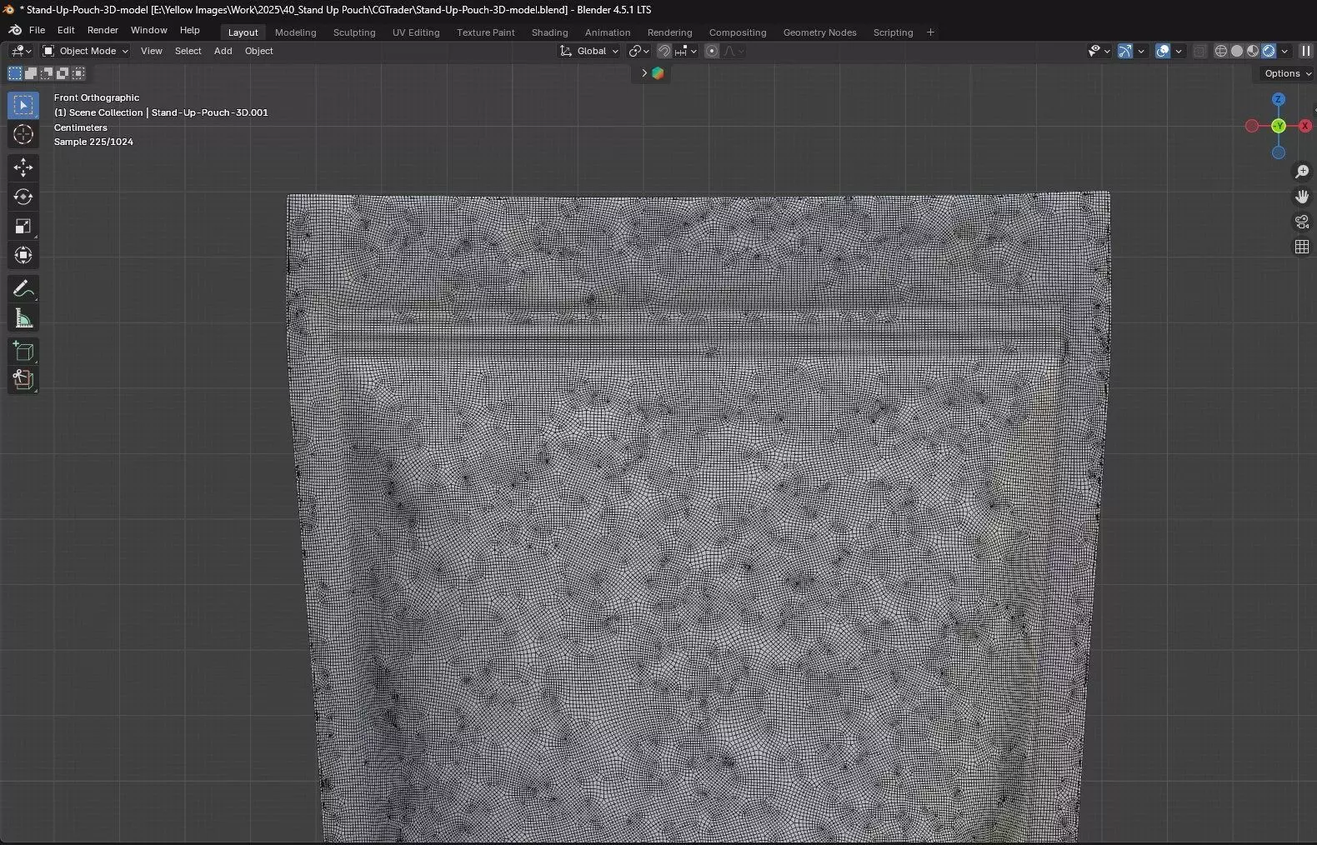Click the -Y axis on navigation gizmo

coord(1279,126)
